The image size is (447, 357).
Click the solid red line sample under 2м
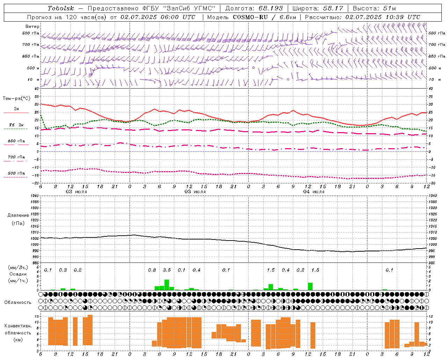16,113
